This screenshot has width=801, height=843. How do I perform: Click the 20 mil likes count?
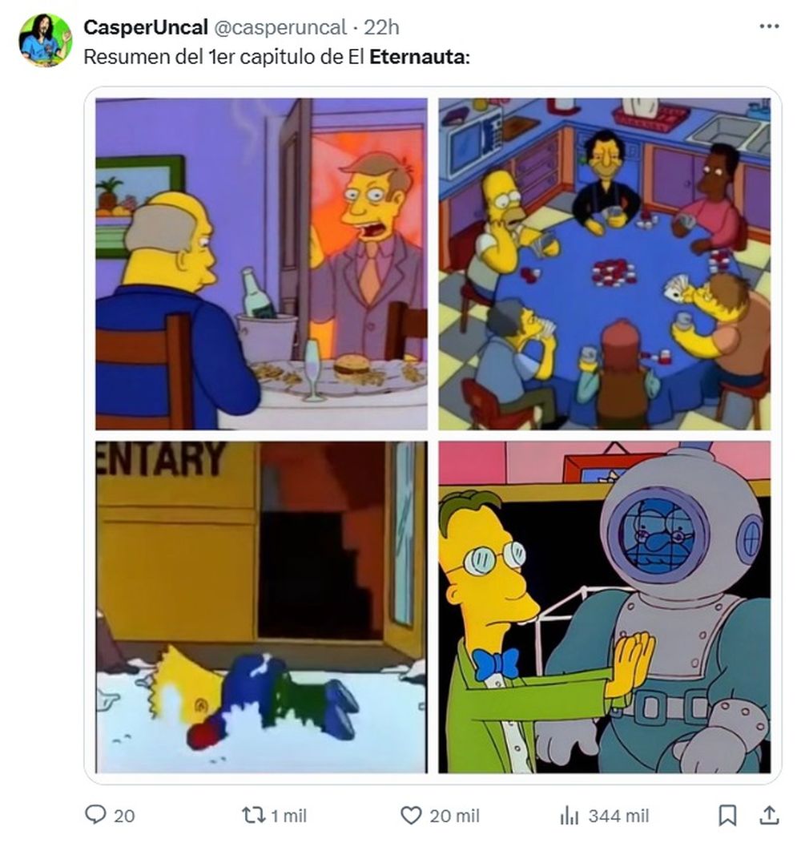point(454,816)
